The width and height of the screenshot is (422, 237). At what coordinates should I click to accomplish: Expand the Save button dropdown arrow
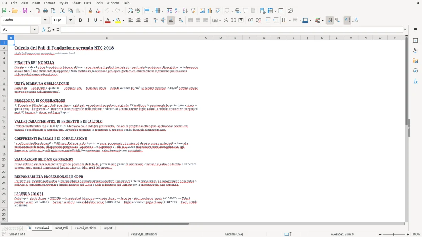[x=30, y=11]
